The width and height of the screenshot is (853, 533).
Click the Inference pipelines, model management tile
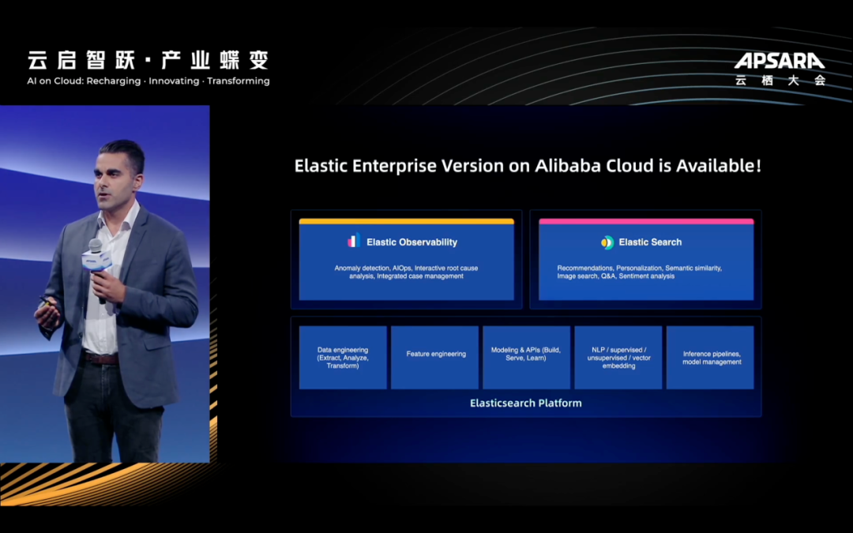[x=711, y=358]
